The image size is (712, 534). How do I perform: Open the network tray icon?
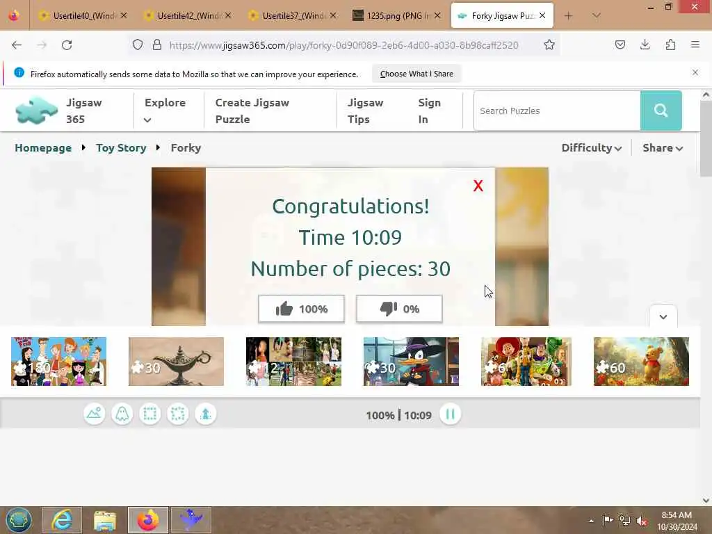(625, 521)
